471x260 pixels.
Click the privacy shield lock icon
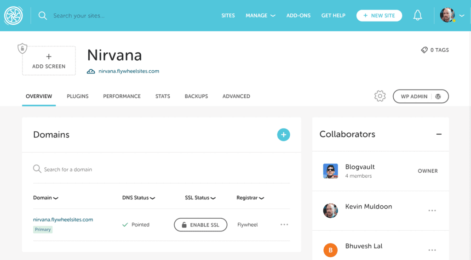point(22,48)
